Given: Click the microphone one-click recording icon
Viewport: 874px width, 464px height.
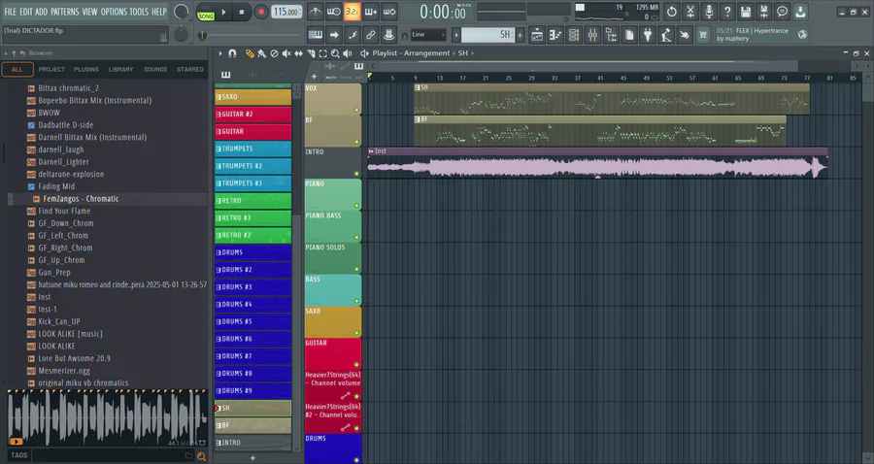Looking at the screenshot, I should [709, 11].
